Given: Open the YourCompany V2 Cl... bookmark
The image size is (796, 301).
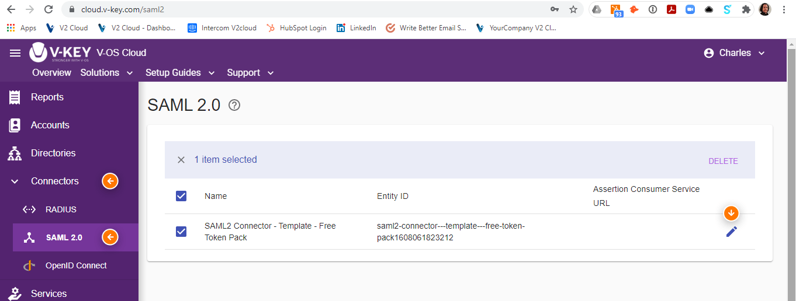Looking at the screenshot, I should [517, 27].
